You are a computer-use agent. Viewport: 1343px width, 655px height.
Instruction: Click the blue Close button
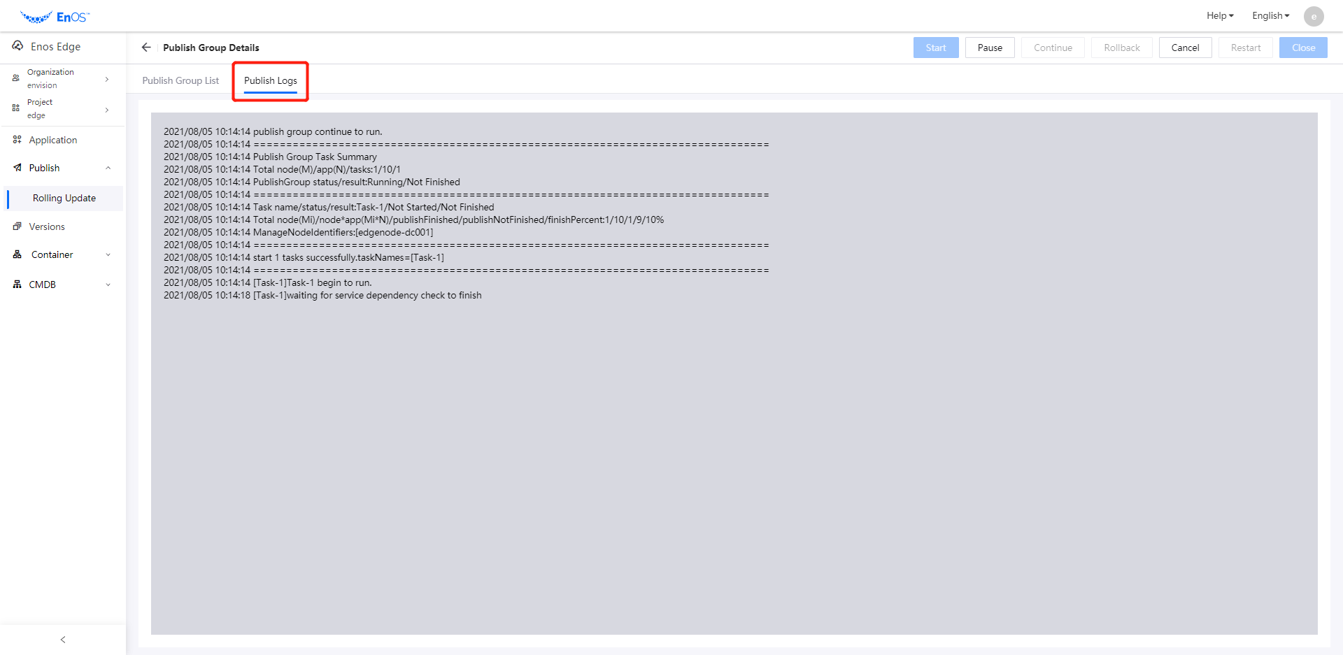coord(1303,48)
